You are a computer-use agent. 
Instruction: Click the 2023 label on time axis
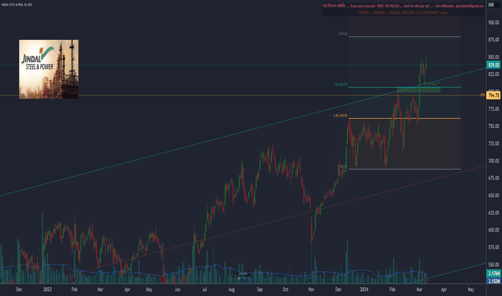(47, 290)
